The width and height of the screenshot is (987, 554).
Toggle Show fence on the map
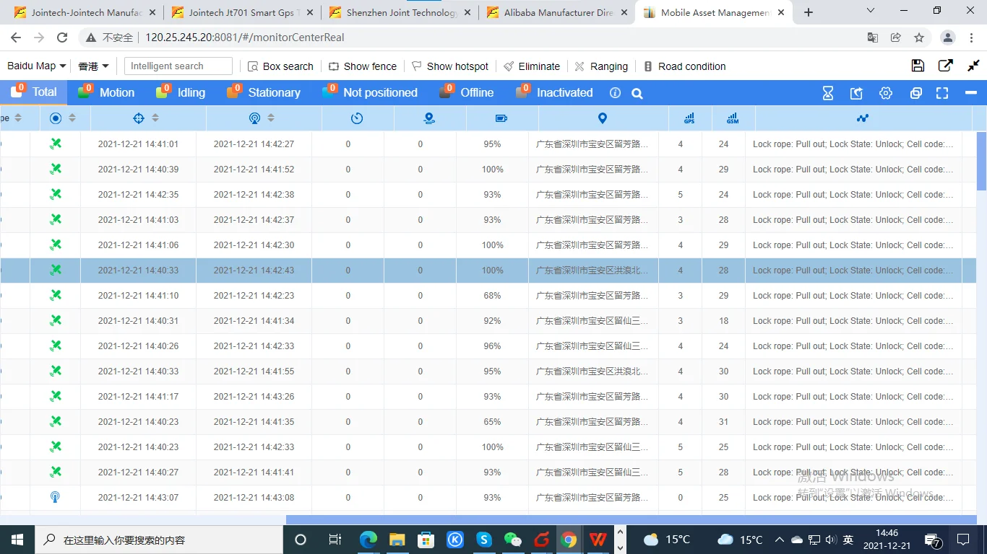363,66
